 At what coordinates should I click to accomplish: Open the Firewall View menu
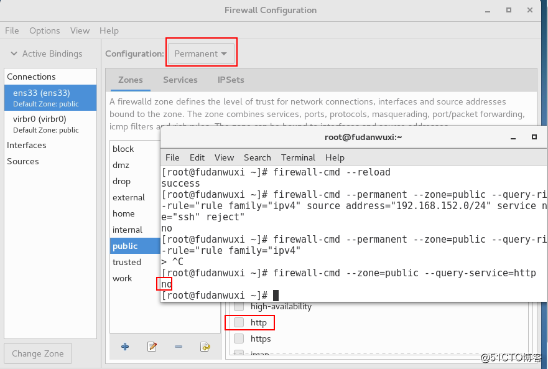(80, 30)
